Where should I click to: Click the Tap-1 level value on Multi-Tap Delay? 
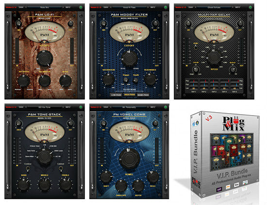point(194,88)
